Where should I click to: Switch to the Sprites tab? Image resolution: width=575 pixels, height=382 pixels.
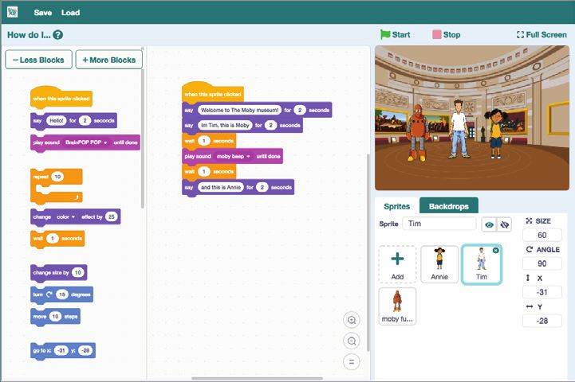[x=397, y=206]
